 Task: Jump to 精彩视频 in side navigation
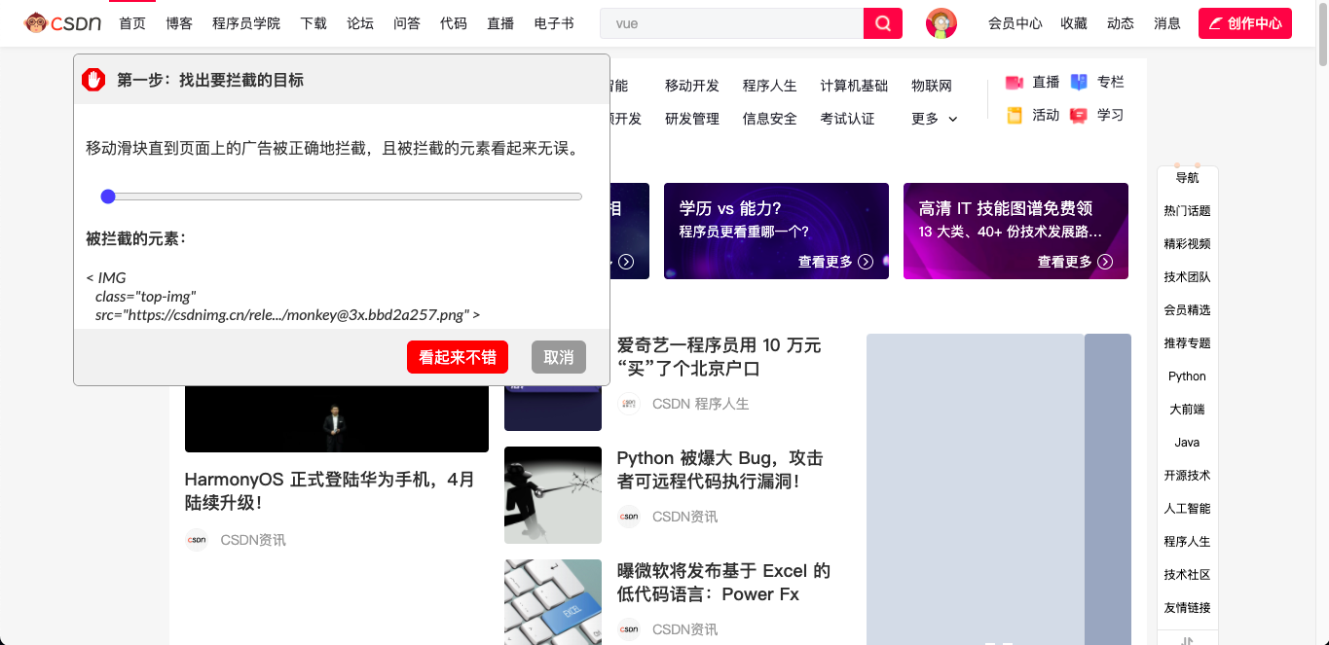(x=1187, y=244)
